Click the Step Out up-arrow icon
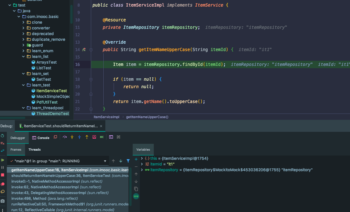Image resolution: width=350 pixels, height=212 pixels. point(87,137)
